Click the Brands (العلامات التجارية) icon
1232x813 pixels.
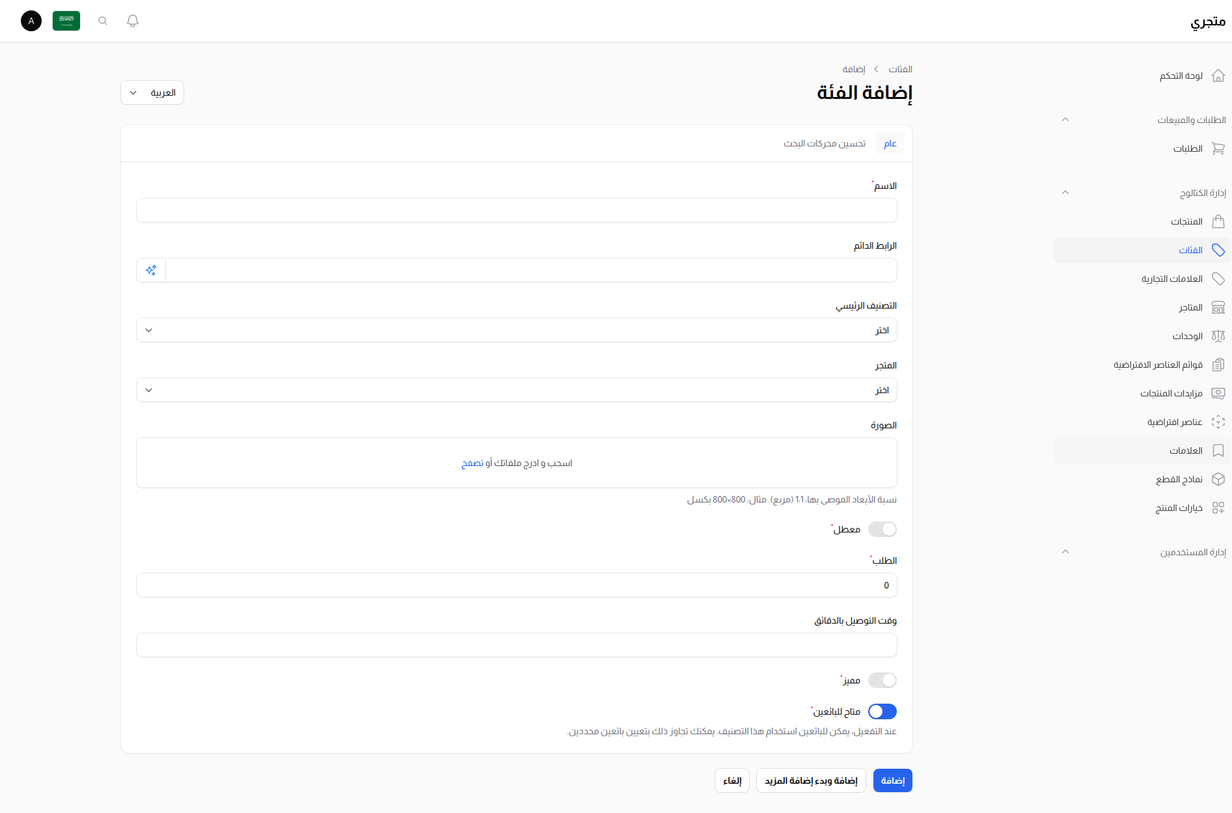[x=1218, y=279]
